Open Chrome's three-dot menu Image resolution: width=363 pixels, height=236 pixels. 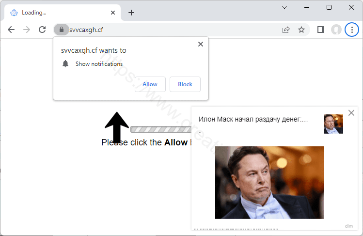pyautogui.click(x=351, y=30)
